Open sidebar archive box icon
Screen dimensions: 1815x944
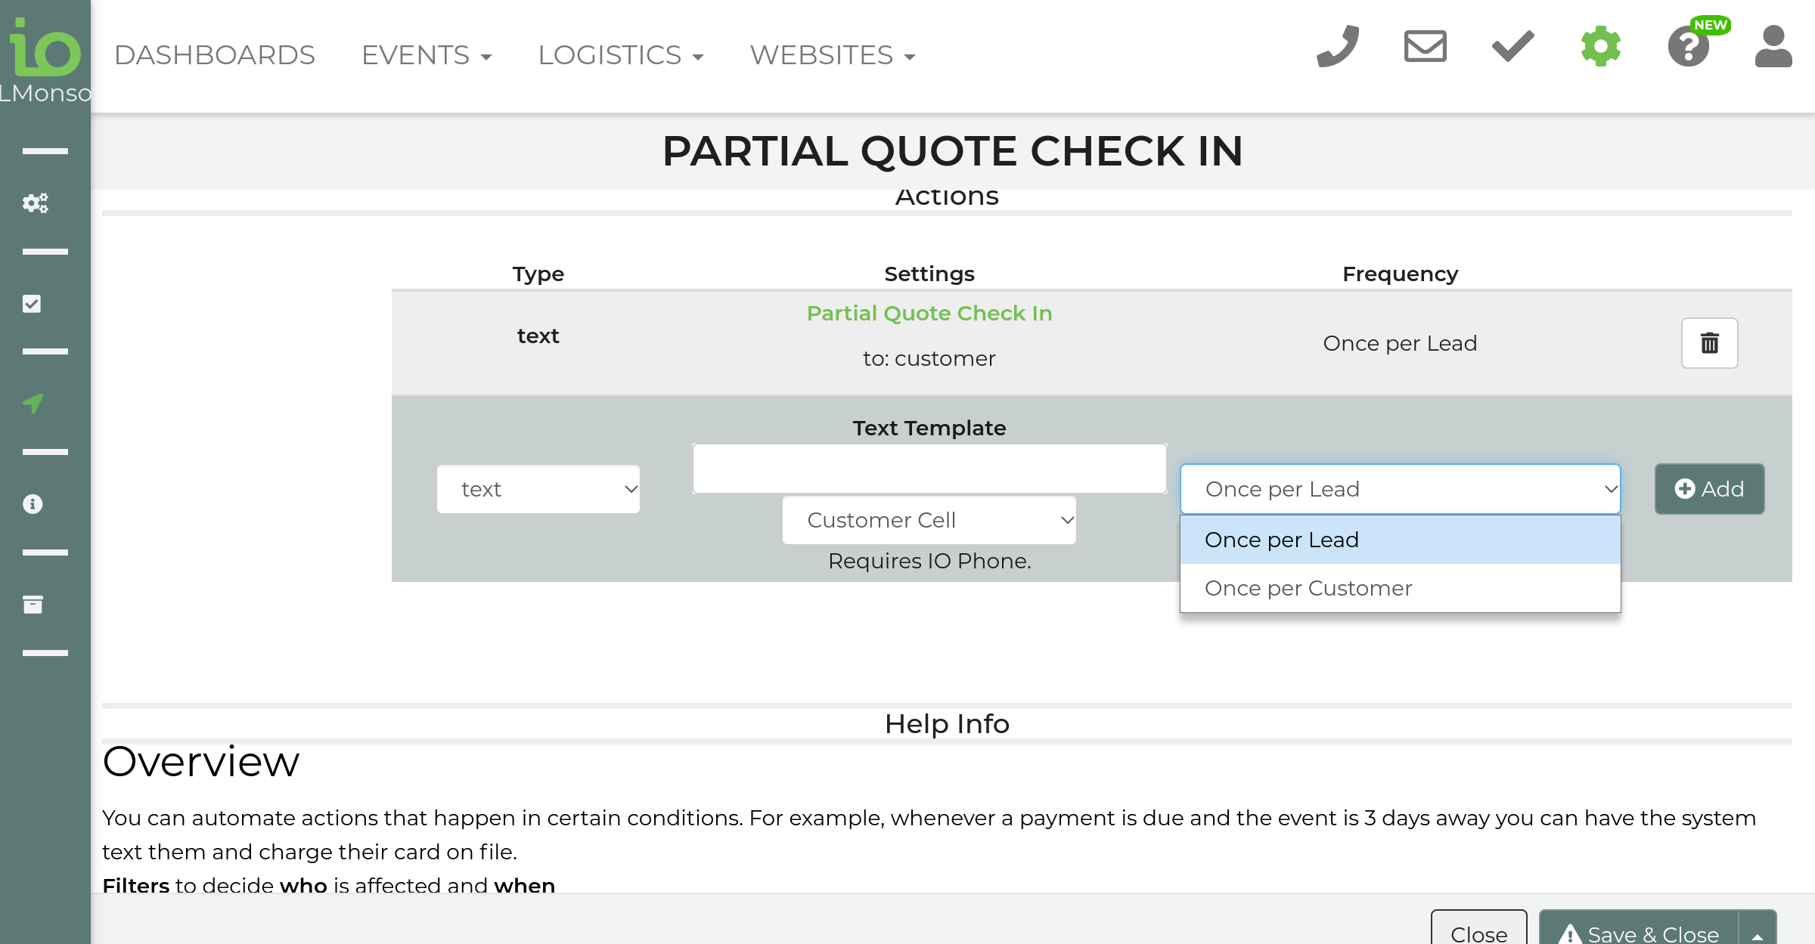(33, 604)
